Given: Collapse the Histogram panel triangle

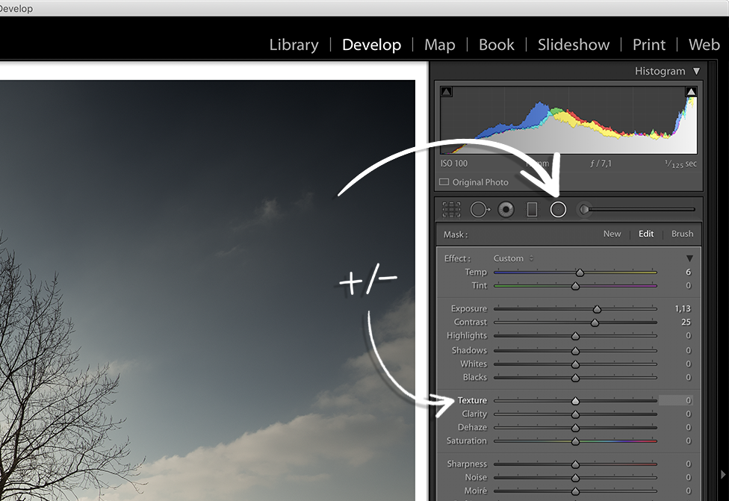Looking at the screenshot, I should [x=696, y=71].
